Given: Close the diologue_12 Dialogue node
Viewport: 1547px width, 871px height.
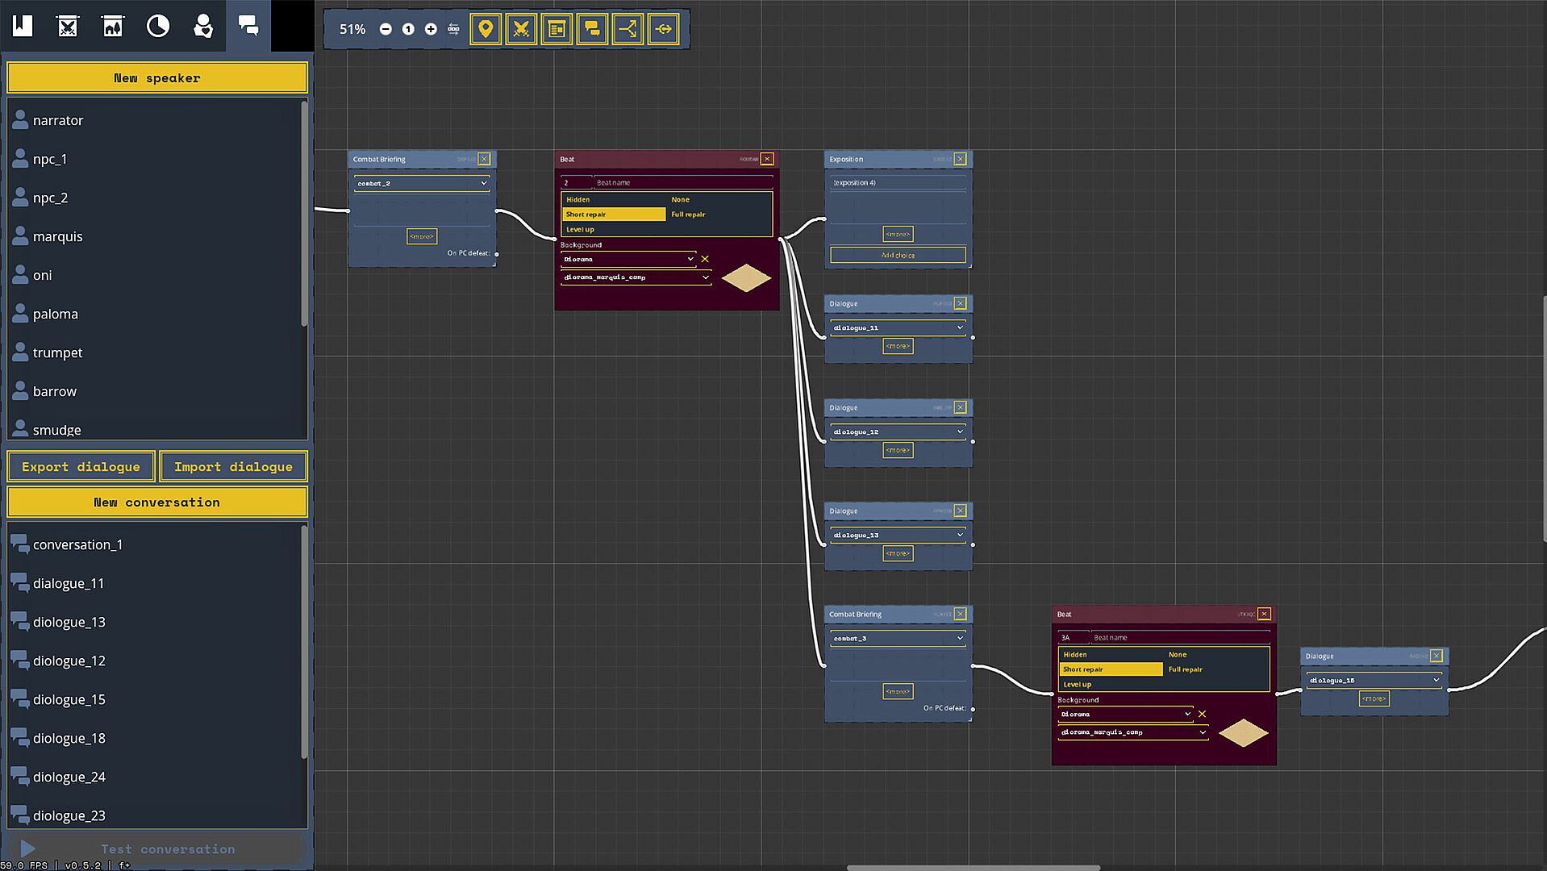Looking at the screenshot, I should click(x=960, y=407).
